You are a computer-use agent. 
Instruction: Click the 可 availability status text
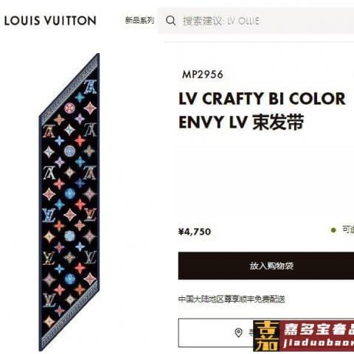(347, 230)
